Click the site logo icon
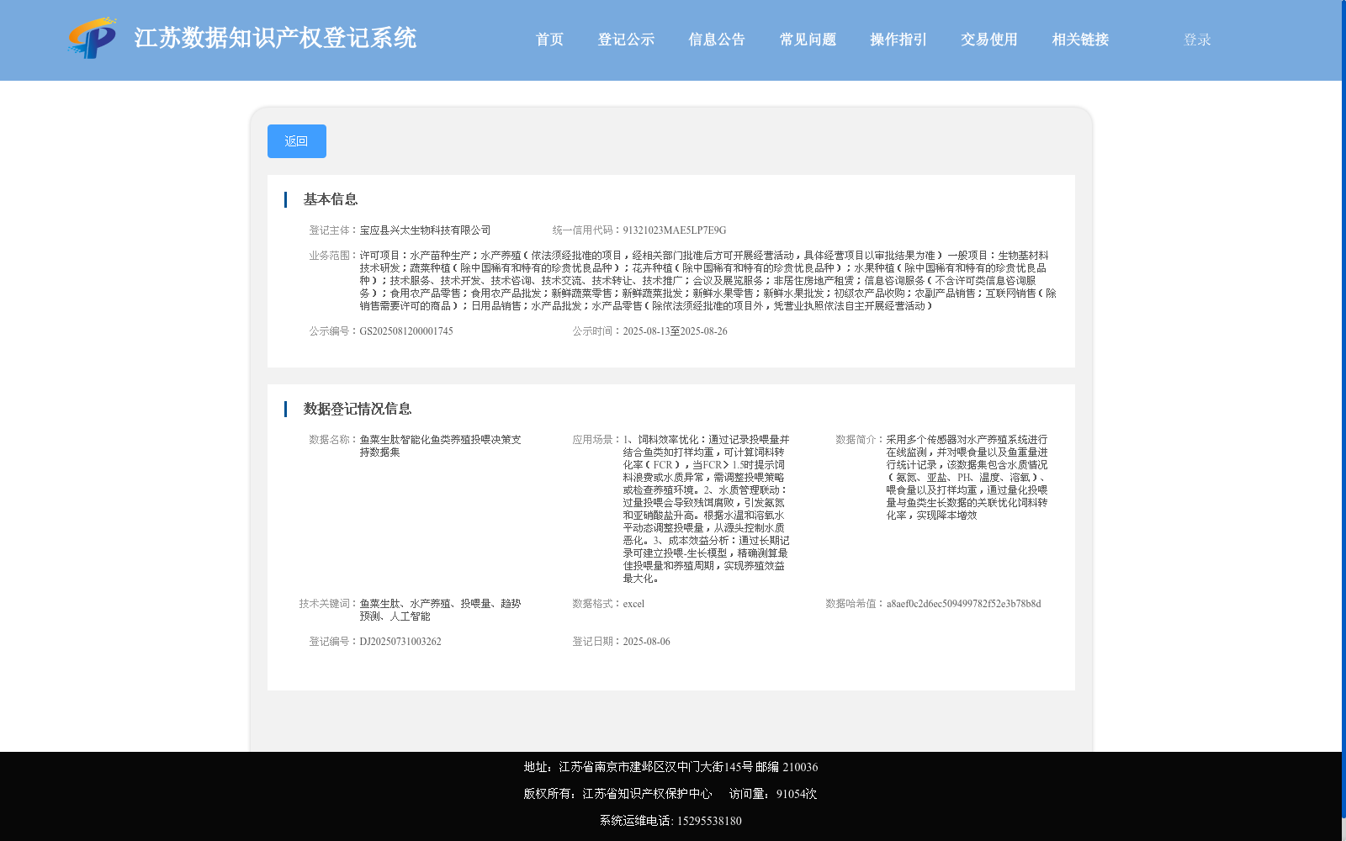Image resolution: width=1346 pixels, height=841 pixels. [93, 38]
